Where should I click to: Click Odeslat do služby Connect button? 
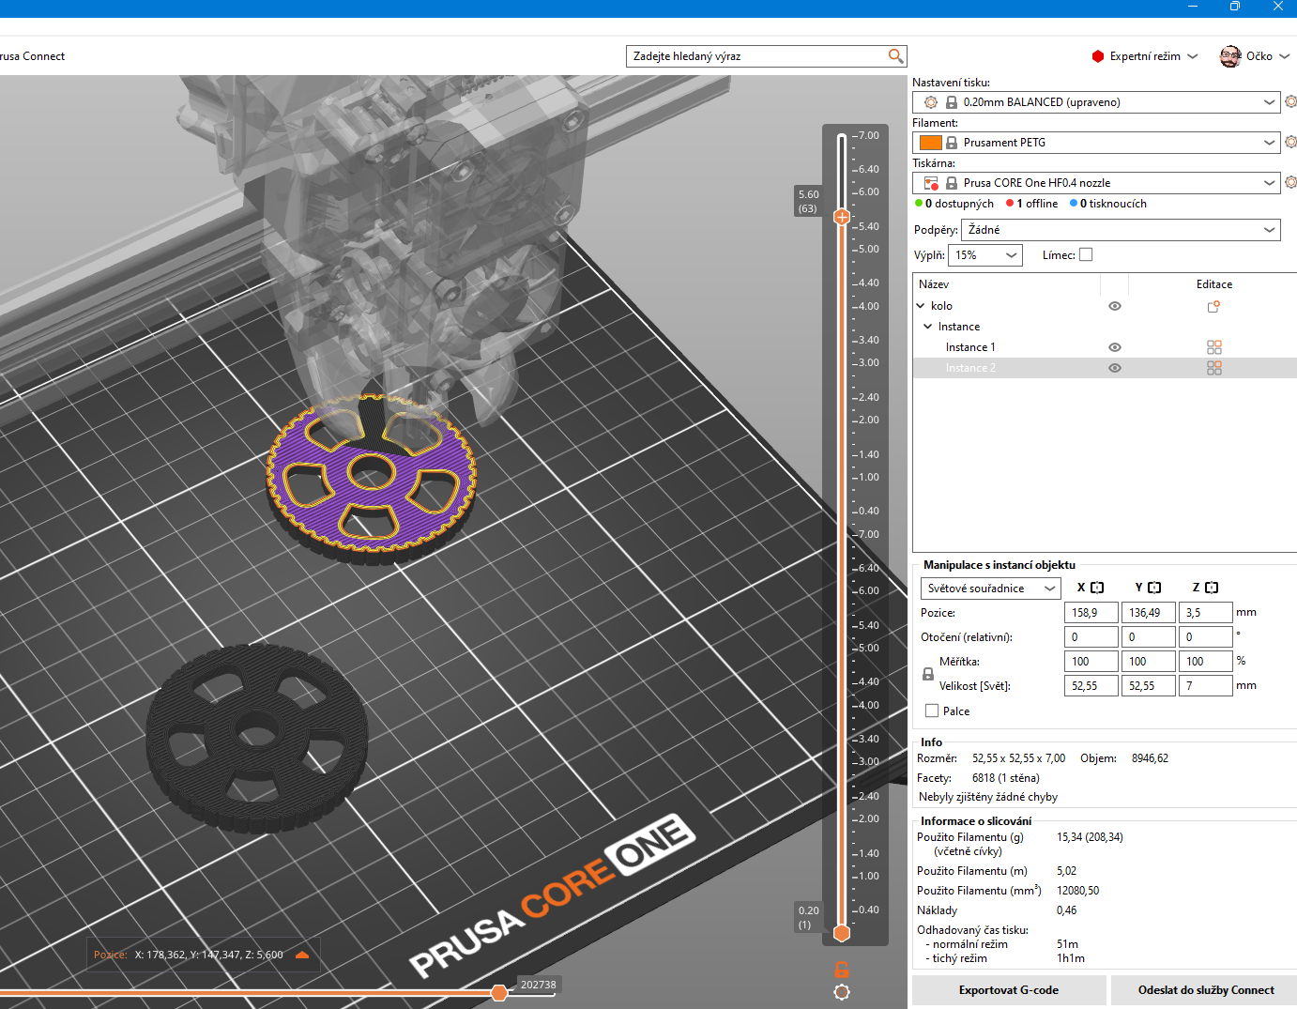click(1205, 990)
